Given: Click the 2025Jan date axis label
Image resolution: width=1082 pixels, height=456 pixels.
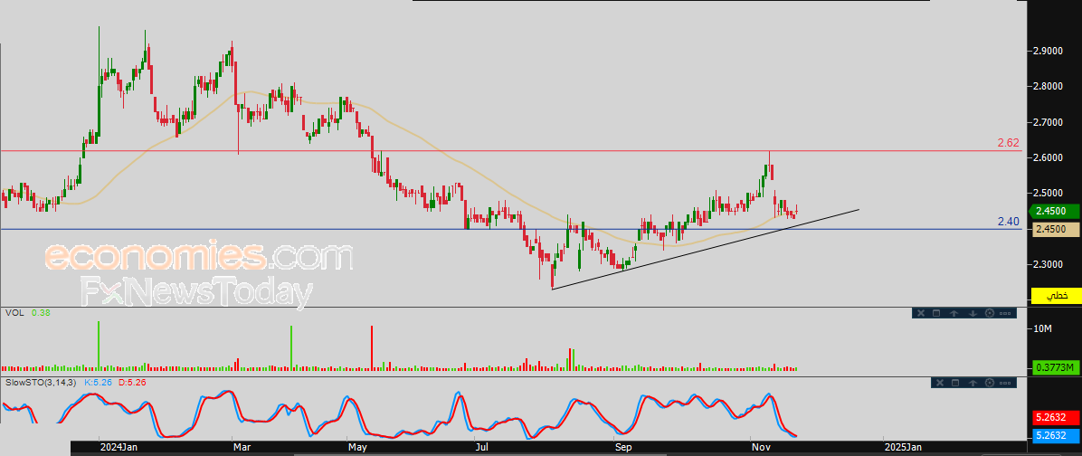Looking at the screenshot, I should click(x=902, y=448).
